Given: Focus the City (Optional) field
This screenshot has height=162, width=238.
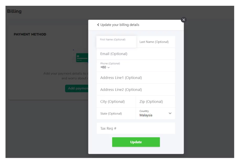Looking at the screenshot, I should coord(116,101).
